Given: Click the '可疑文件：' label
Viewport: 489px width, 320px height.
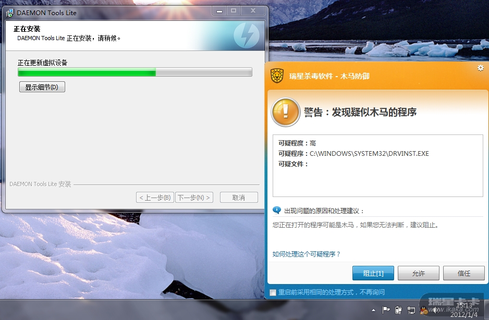Looking at the screenshot, I should pyautogui.click(x=293, y=164).
